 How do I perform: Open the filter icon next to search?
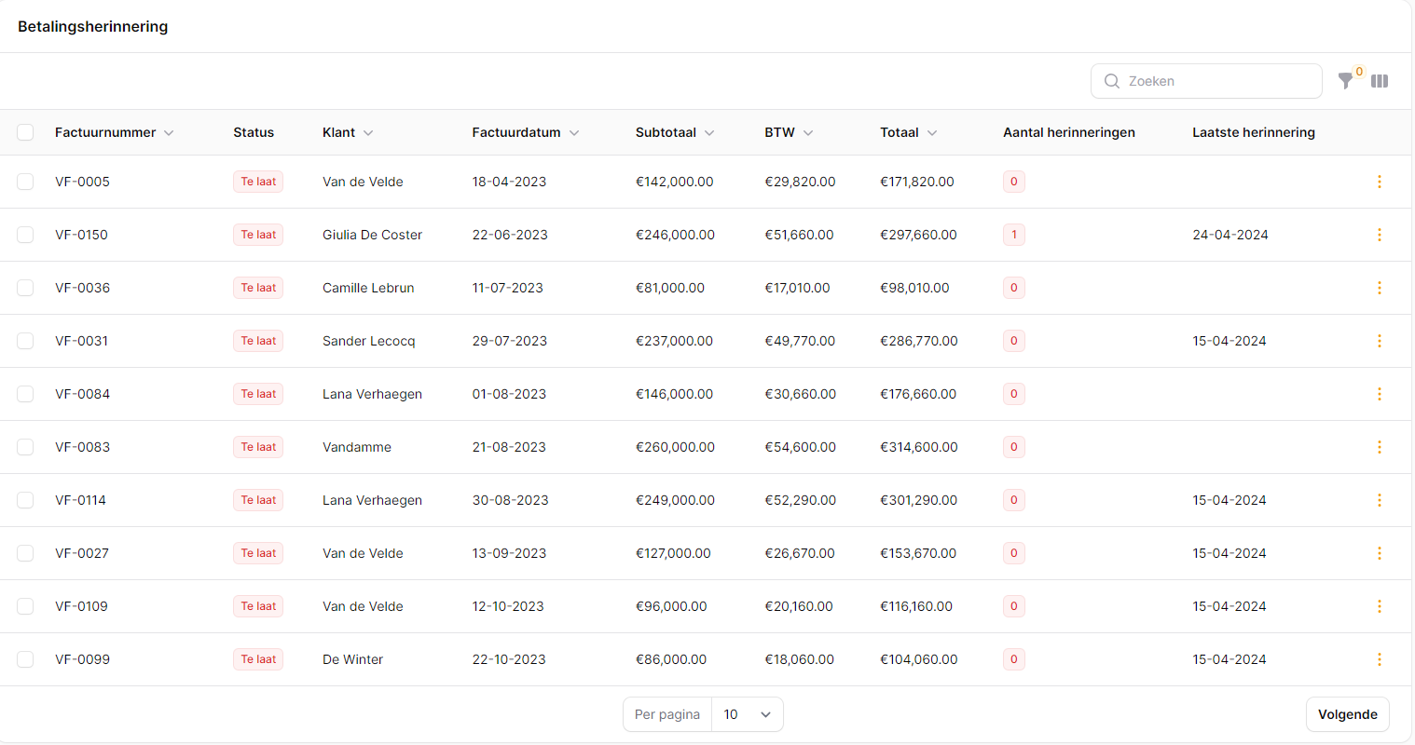(1345, 81)
